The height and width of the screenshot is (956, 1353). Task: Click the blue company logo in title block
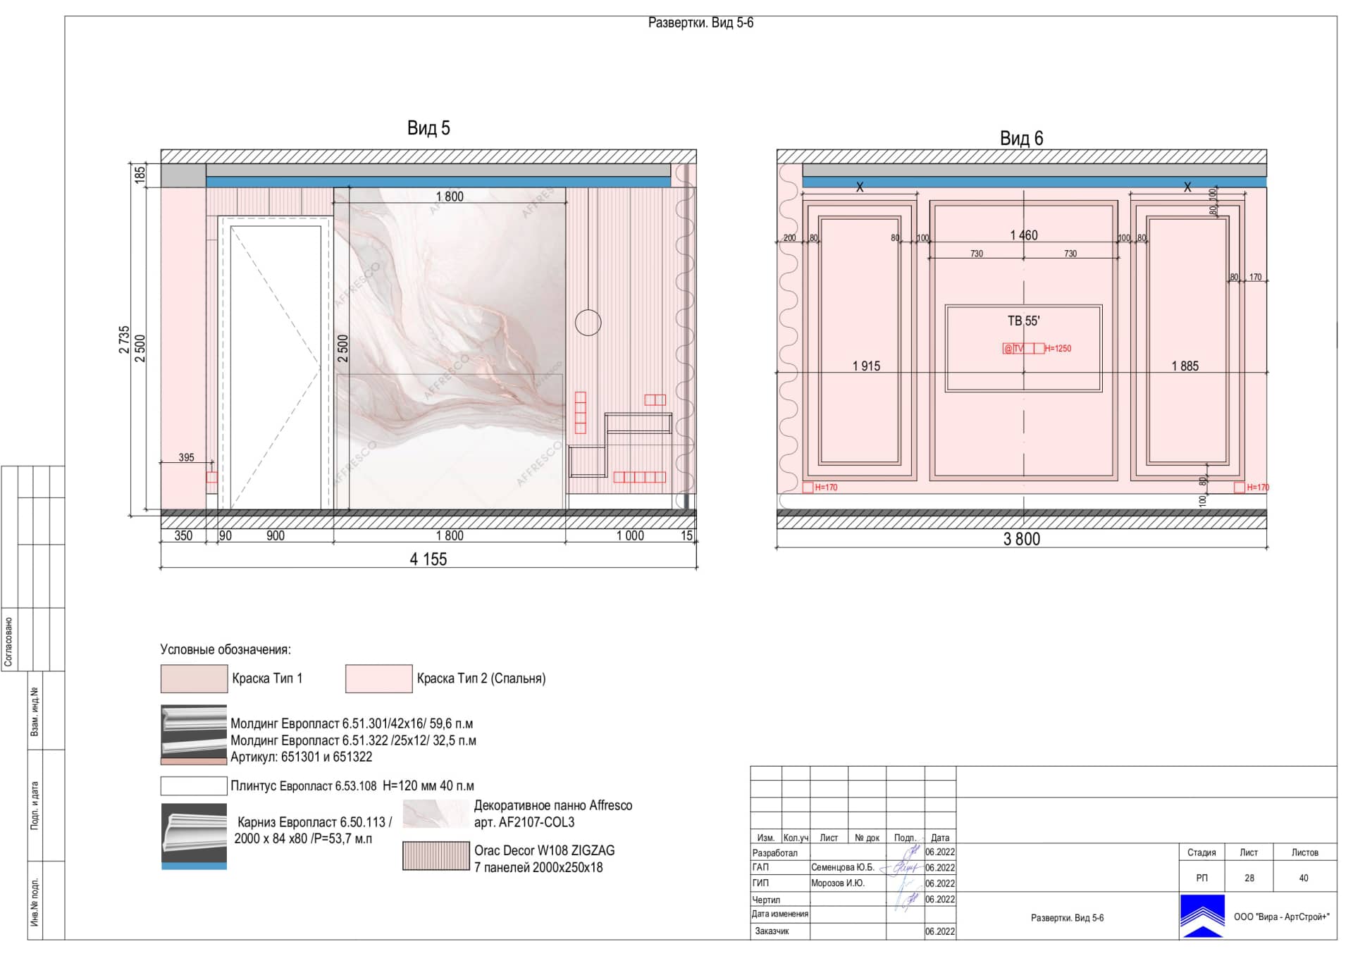click(x=1202, y=916)
